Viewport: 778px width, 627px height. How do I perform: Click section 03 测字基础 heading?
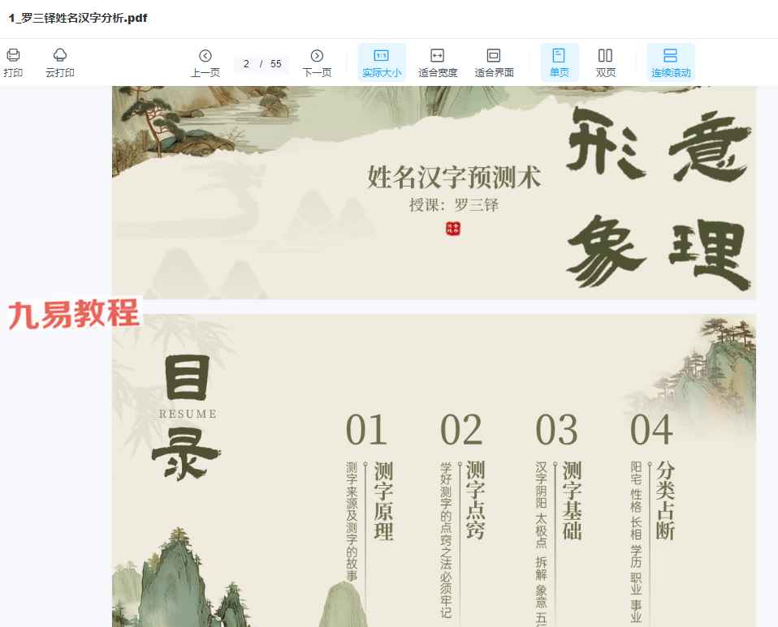tap(572, 501)
